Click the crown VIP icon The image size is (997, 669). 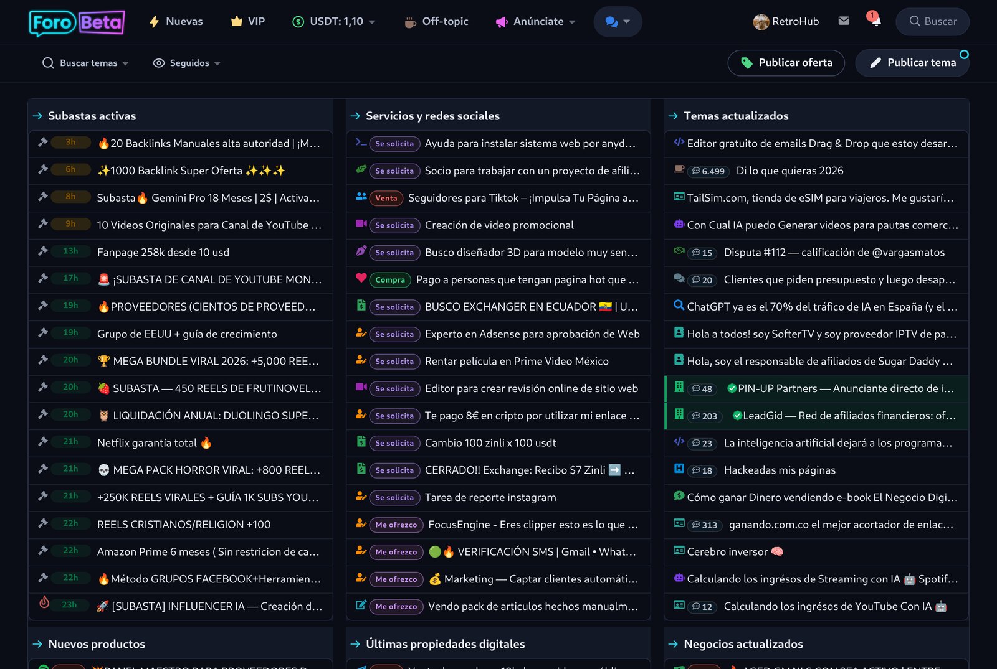(236, 21)
